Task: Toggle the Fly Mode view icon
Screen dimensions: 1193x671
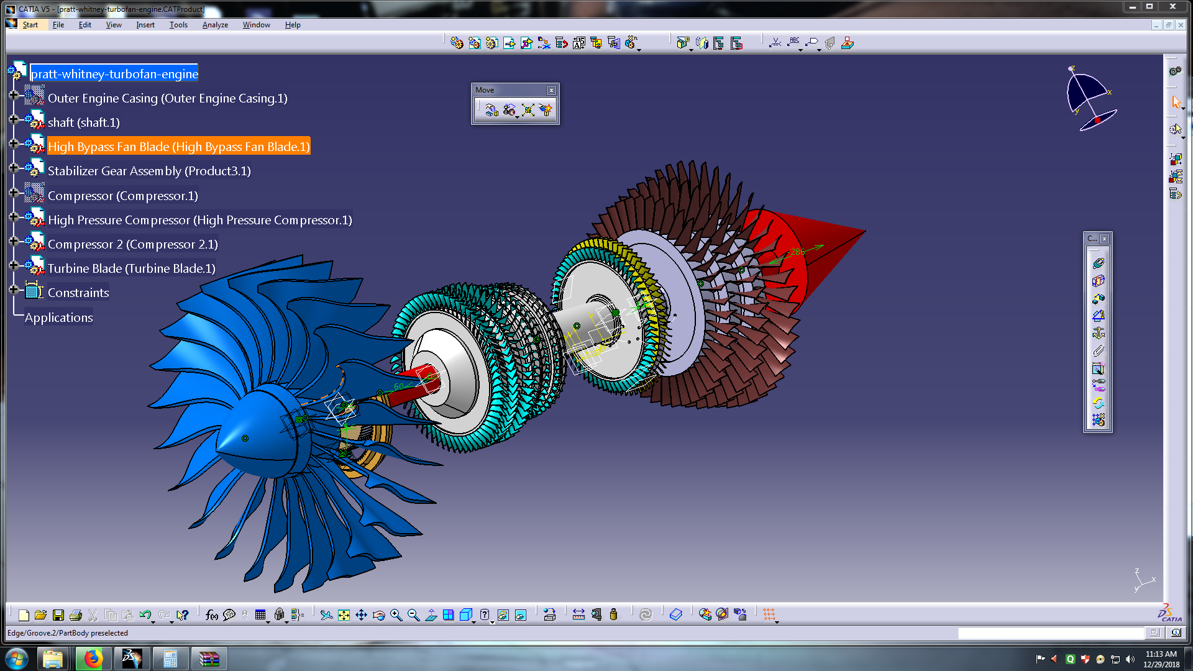Action: click(x=326, y=615)
